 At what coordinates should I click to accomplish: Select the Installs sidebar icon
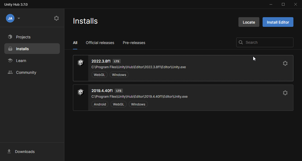[x=10, y=49]
